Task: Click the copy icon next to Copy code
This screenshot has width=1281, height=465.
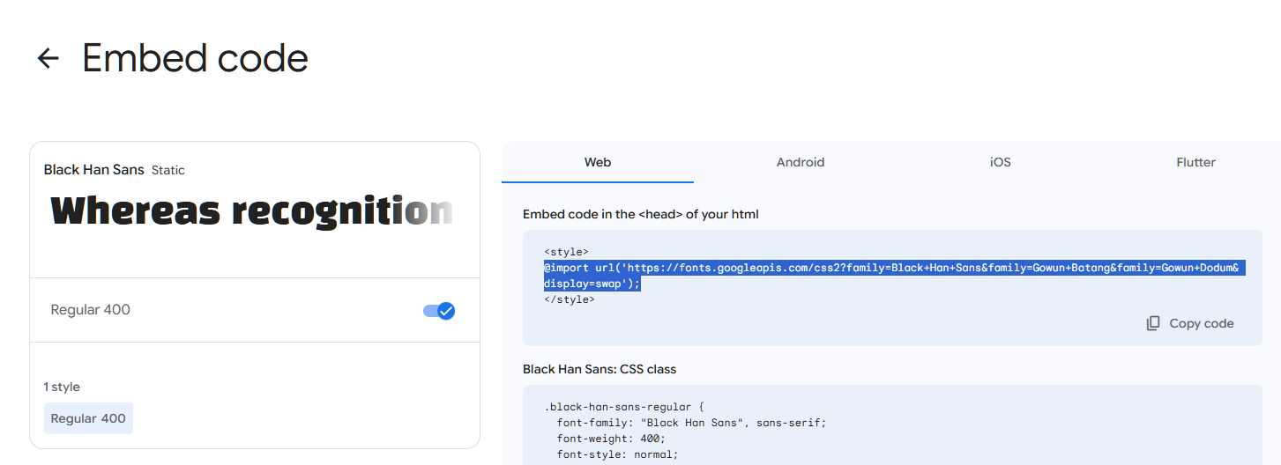Action: [x=1153, y=323]
